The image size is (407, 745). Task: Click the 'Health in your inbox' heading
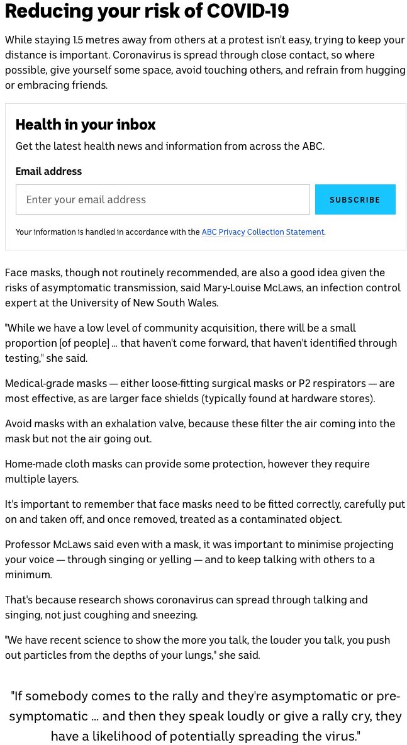86,125
